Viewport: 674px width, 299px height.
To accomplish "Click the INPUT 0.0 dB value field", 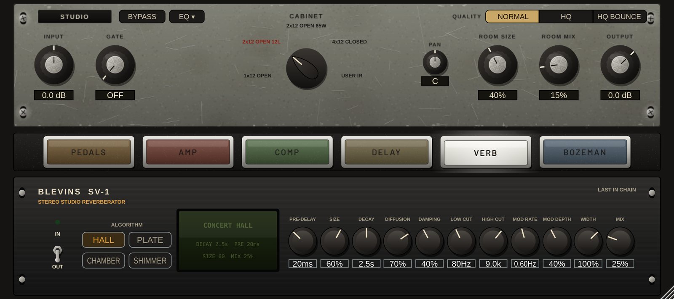I will click(54, 95).
